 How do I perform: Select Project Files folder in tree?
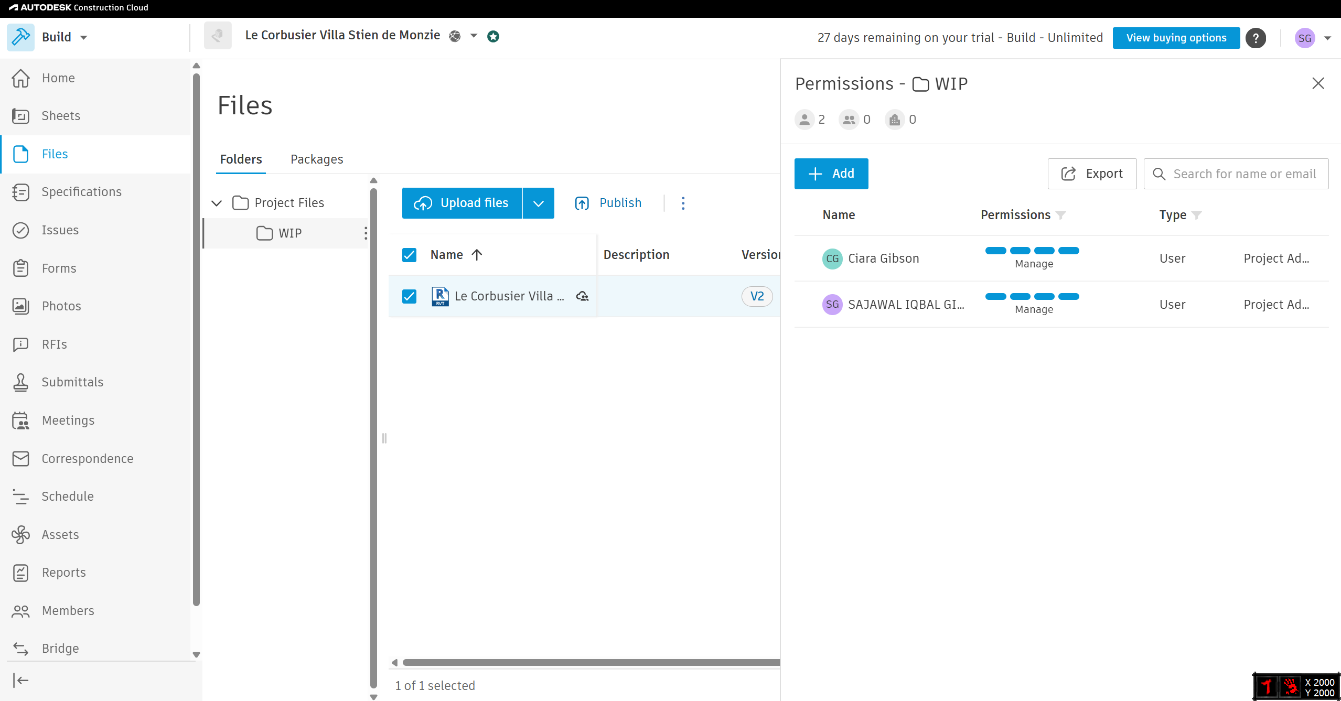point(289,203)
